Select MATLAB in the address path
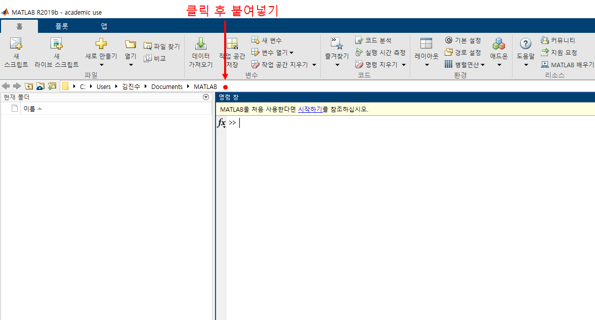595x320 pixels. tap(205, 86)
